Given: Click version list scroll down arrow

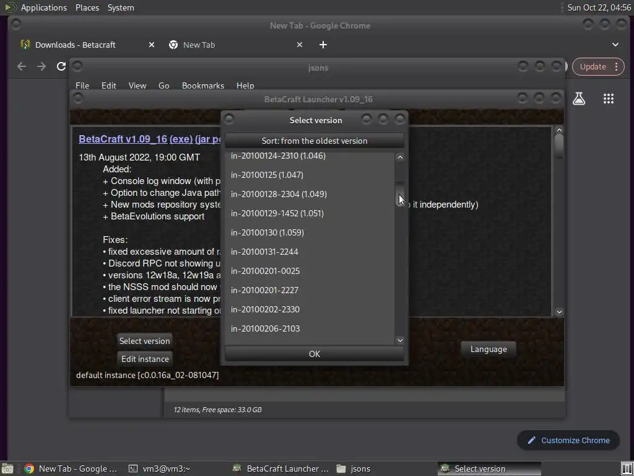Looking at the screenshot, I should click(400, 340).
